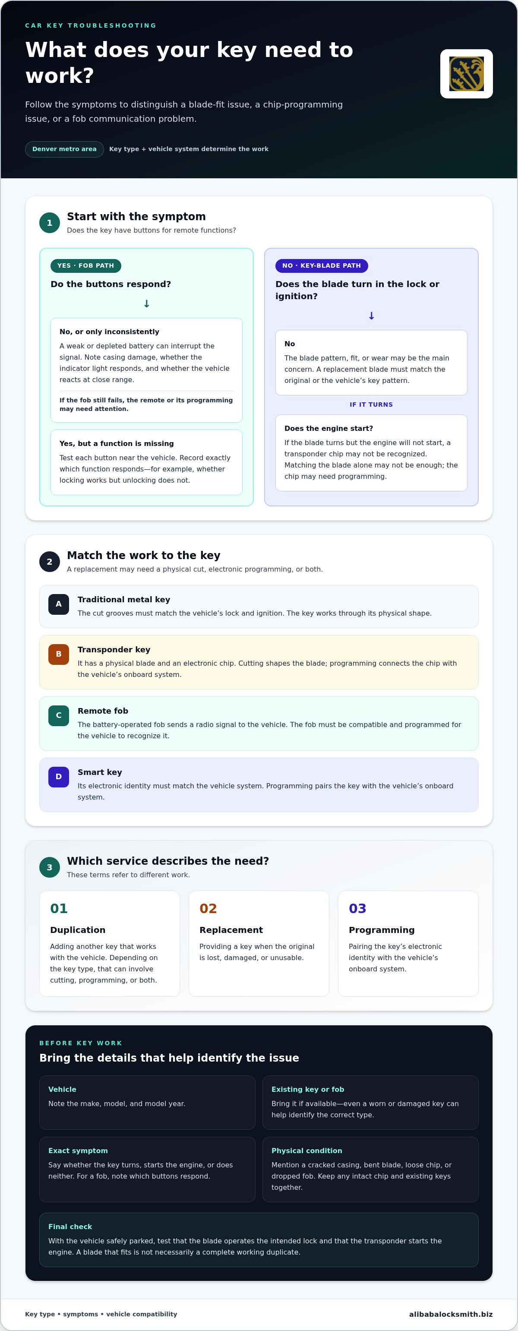The image size is (518, 1331).
Task: Select the orange B Transponder key badge
Action: click(x=58, y=654)
